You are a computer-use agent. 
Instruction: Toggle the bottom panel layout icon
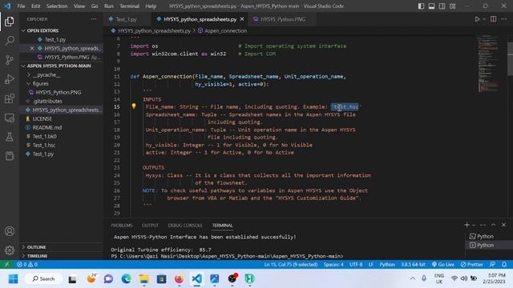click(x=431, y=6)
